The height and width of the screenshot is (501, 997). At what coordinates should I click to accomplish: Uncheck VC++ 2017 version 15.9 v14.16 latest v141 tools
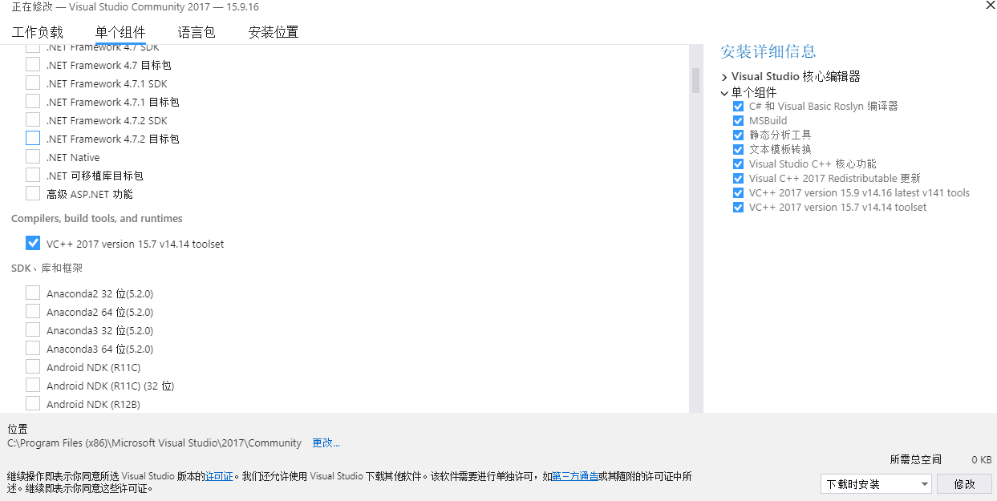pyautogui.click(x=738, y=193)
